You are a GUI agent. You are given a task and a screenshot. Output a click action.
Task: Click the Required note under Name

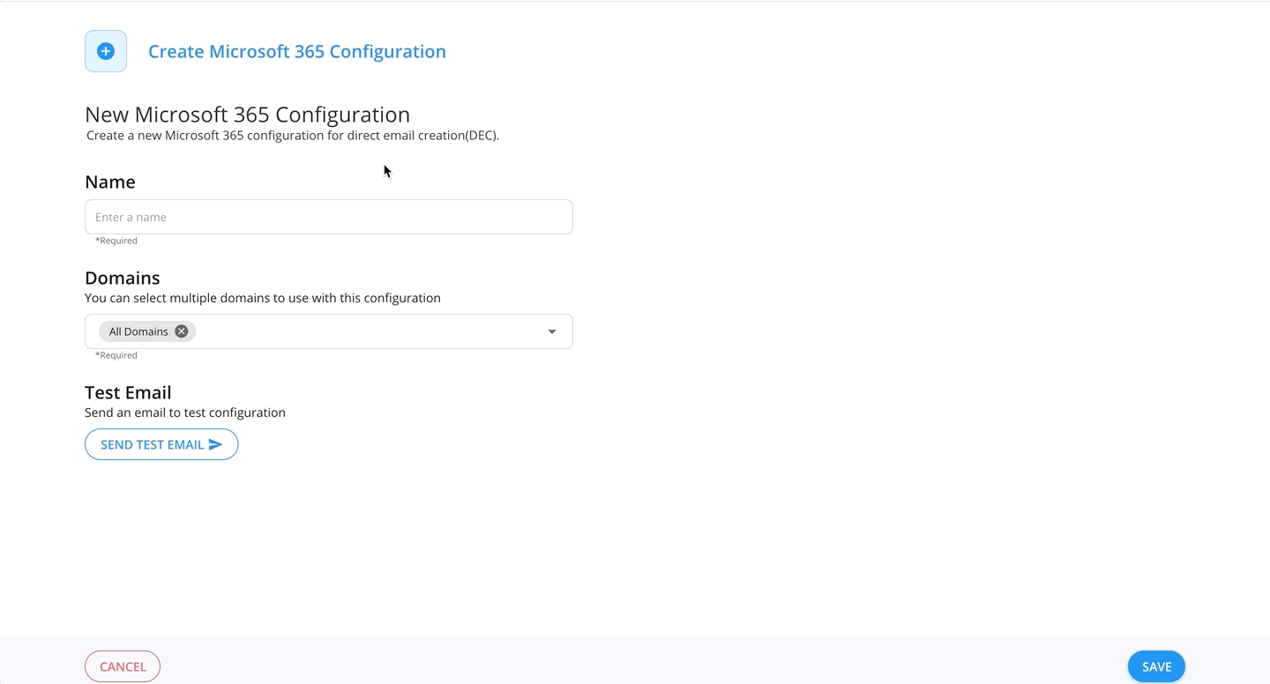[116, 240]
